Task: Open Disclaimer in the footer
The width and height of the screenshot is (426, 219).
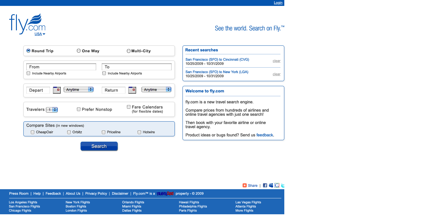Action: (120, 194)
